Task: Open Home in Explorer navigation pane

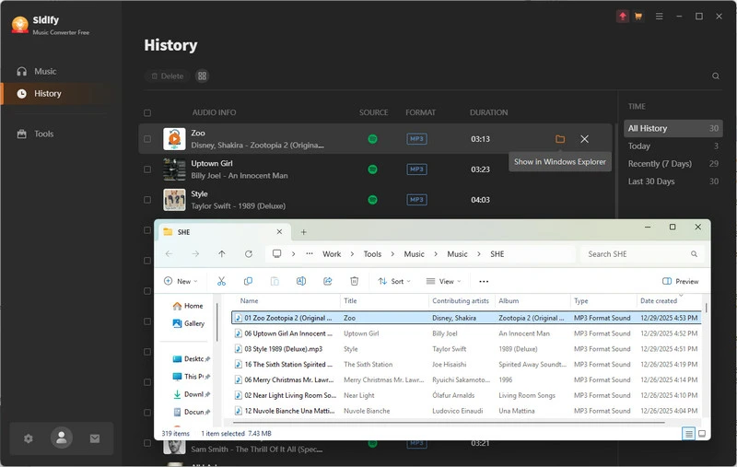Action: click(x=188, y=306)
